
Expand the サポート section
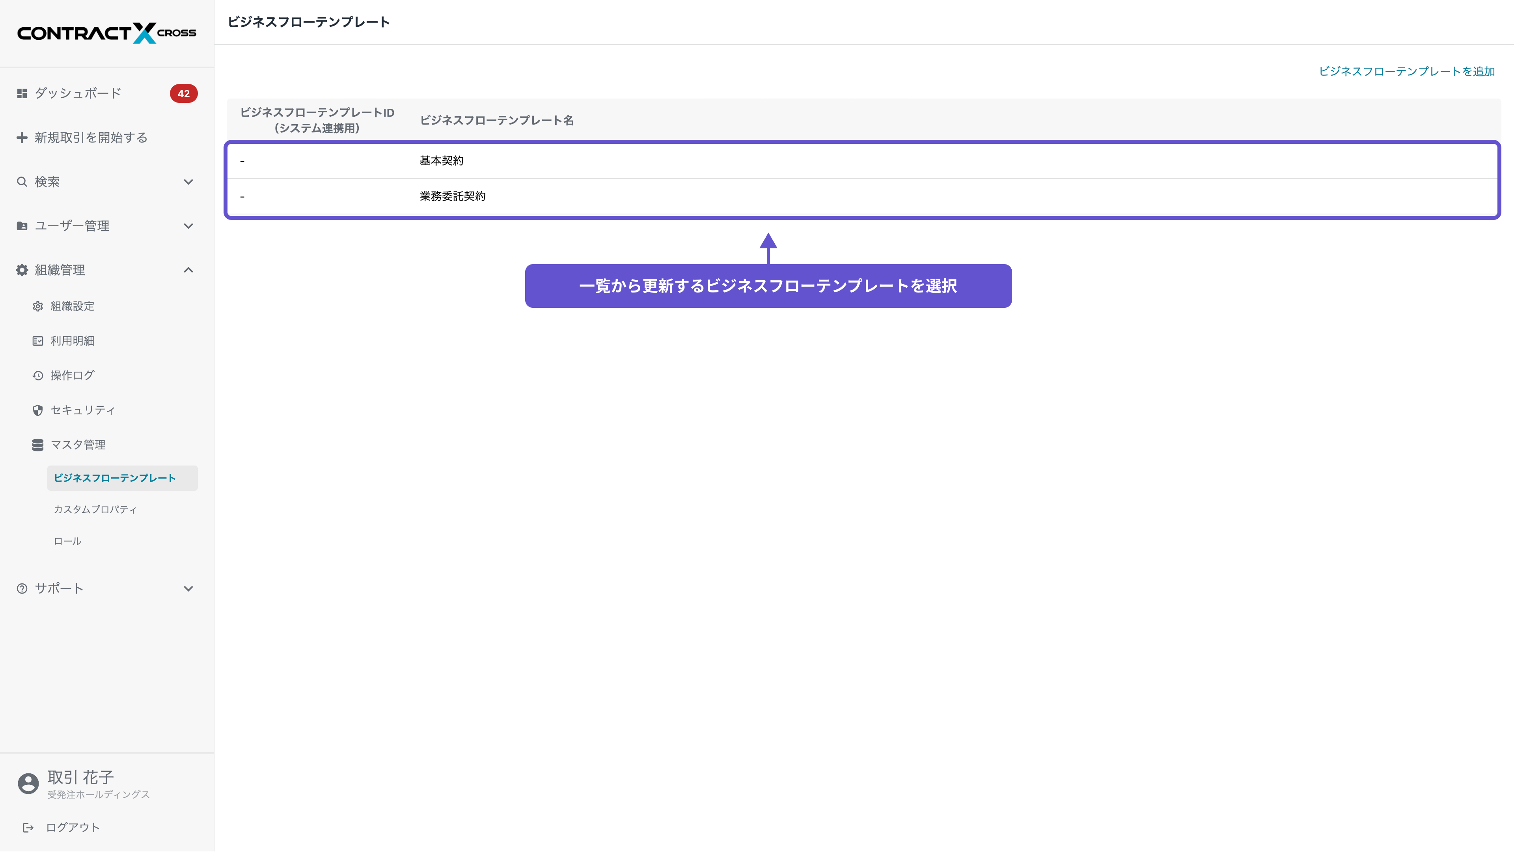188,588
